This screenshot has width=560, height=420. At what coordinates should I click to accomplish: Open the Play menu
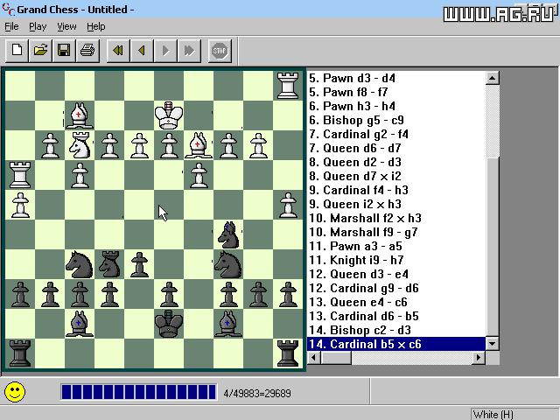pyautogui.click(x=38, y=26)
